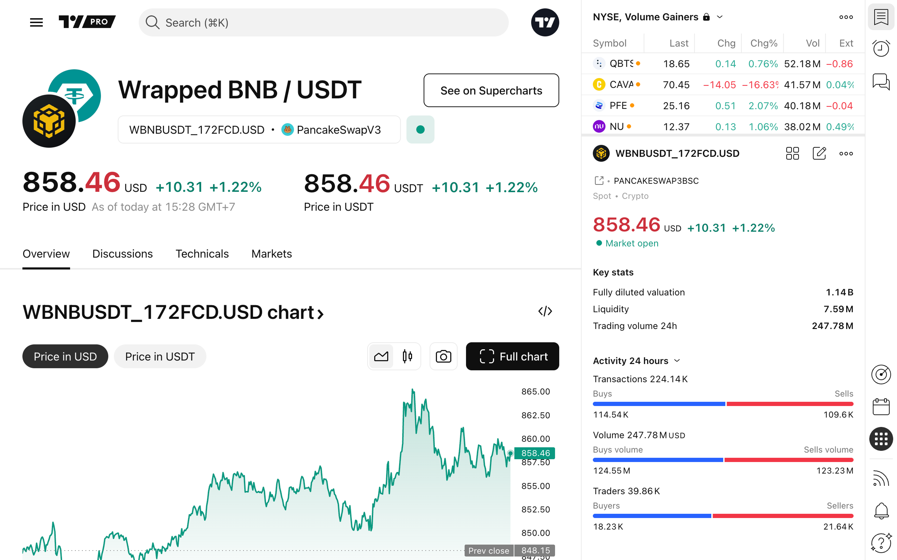
Task: Open the Calendar icon in sidebar
Action: pos(881,407)
